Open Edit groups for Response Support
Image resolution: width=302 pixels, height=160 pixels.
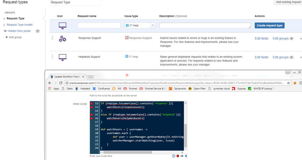[281, 38]
